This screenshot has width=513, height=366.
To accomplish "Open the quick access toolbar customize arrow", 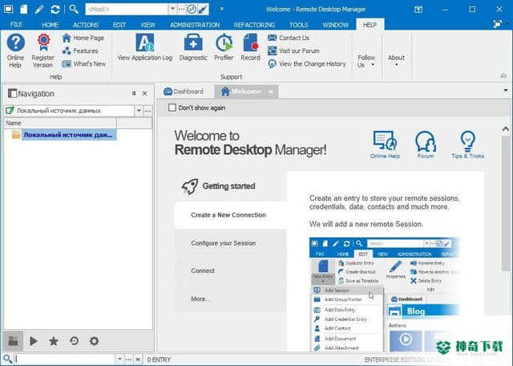I will coord(221,9).
